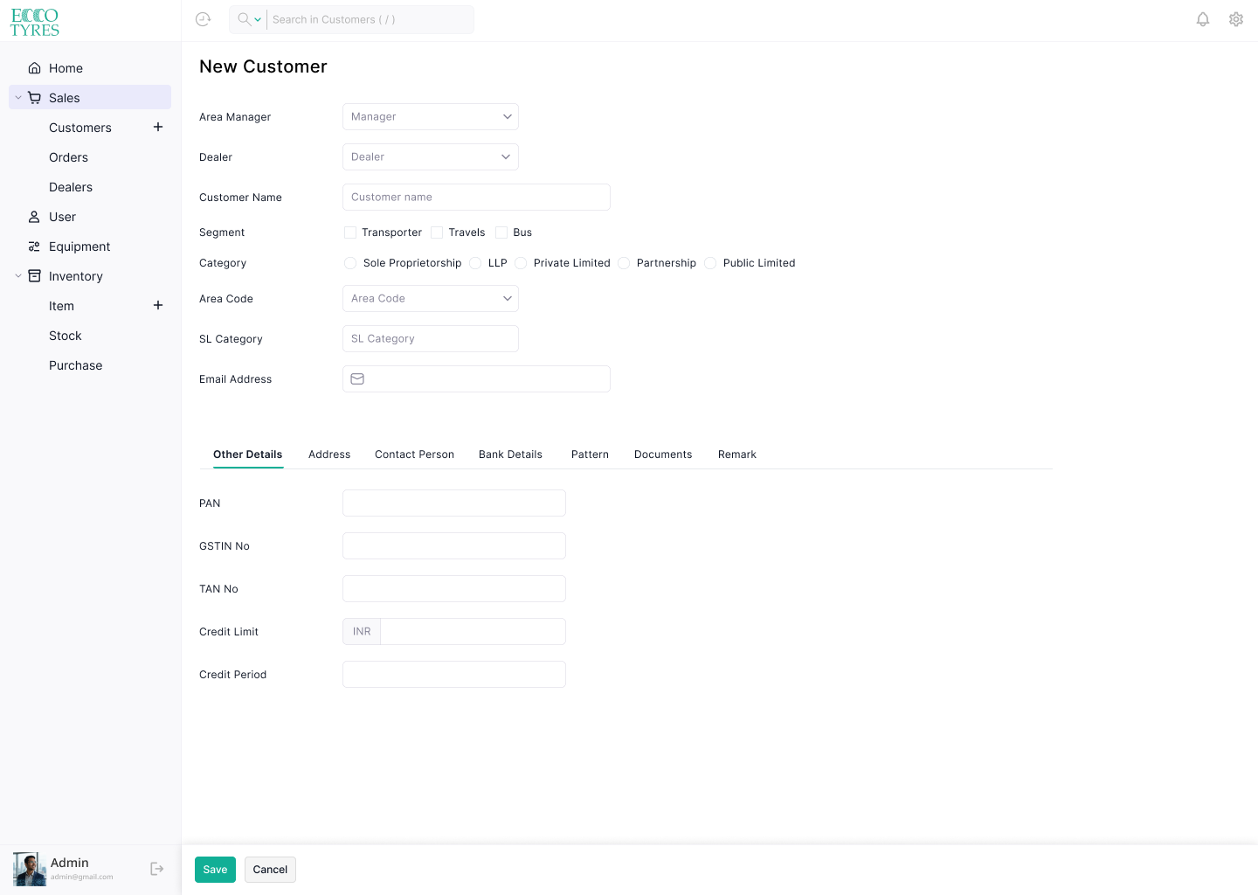Image resolution: width=1258 pixels, height=895 pixels.
Task: Select Public Limited category radio
Action: 710,263
